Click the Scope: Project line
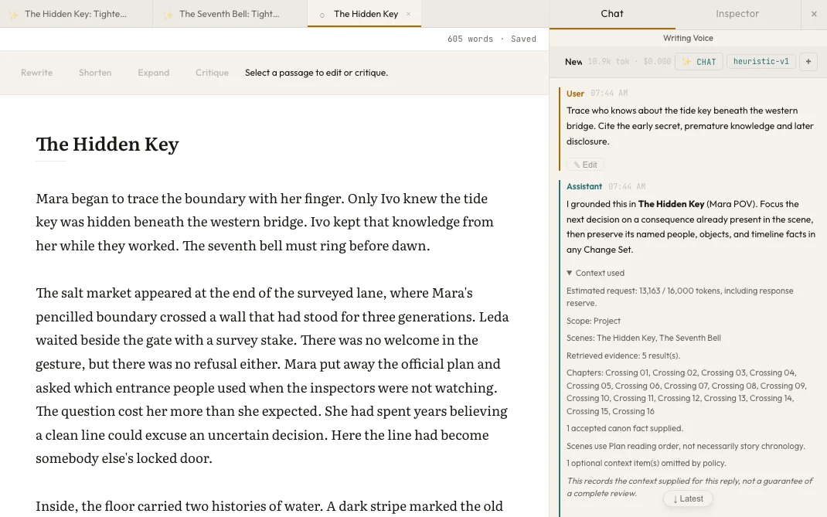 click(x=594, y=321)
